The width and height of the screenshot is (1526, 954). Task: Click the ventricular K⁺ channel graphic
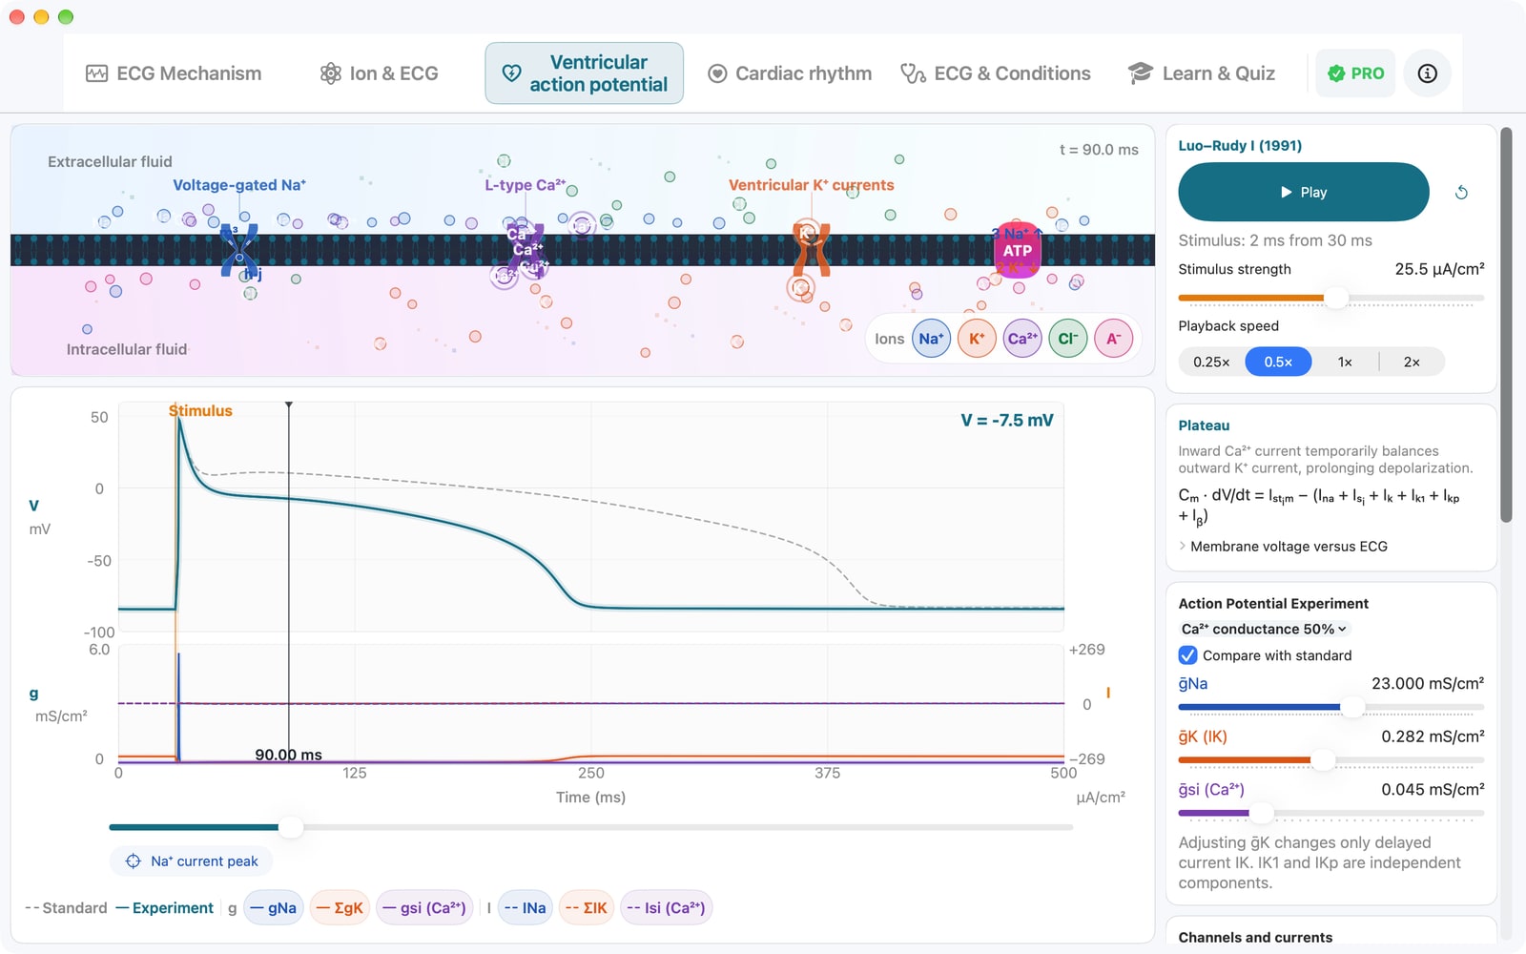pyautogui.click(x=812, y=251)
